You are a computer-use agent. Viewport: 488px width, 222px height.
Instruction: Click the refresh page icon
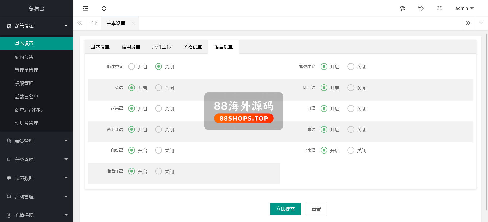104,8
